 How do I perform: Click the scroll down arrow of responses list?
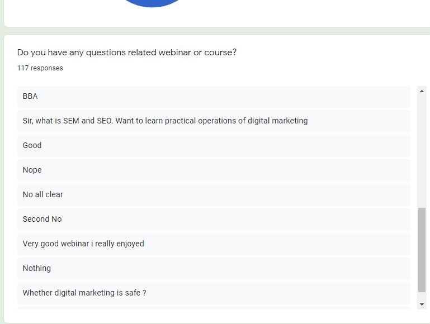point(422,304)
